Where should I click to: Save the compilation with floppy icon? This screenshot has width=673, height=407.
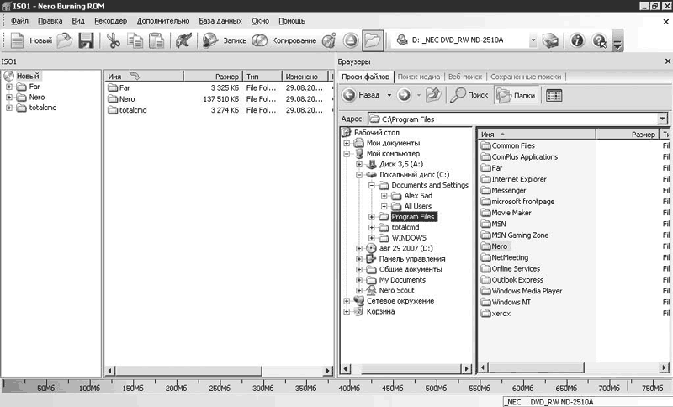coord(86,40)
